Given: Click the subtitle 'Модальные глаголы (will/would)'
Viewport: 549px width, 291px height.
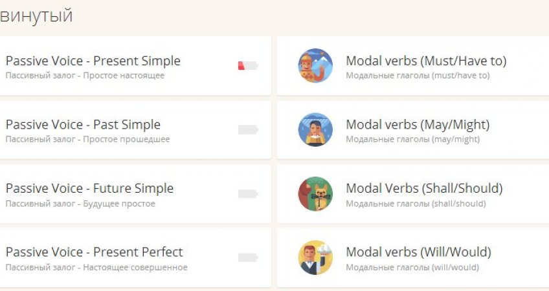Looking at the screenshot, I should [412, 267].
